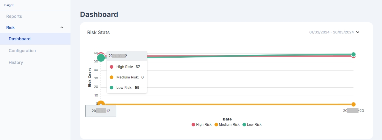Toggle the High Risk series in legend
This screenshot has width=382, height=140.
click(x=201, y=125)
